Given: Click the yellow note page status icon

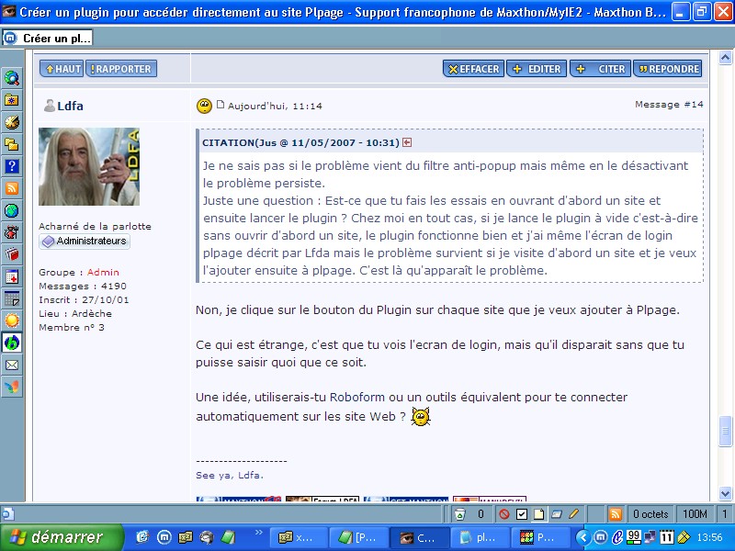Looking at the screenshot, I should (539, 514).
